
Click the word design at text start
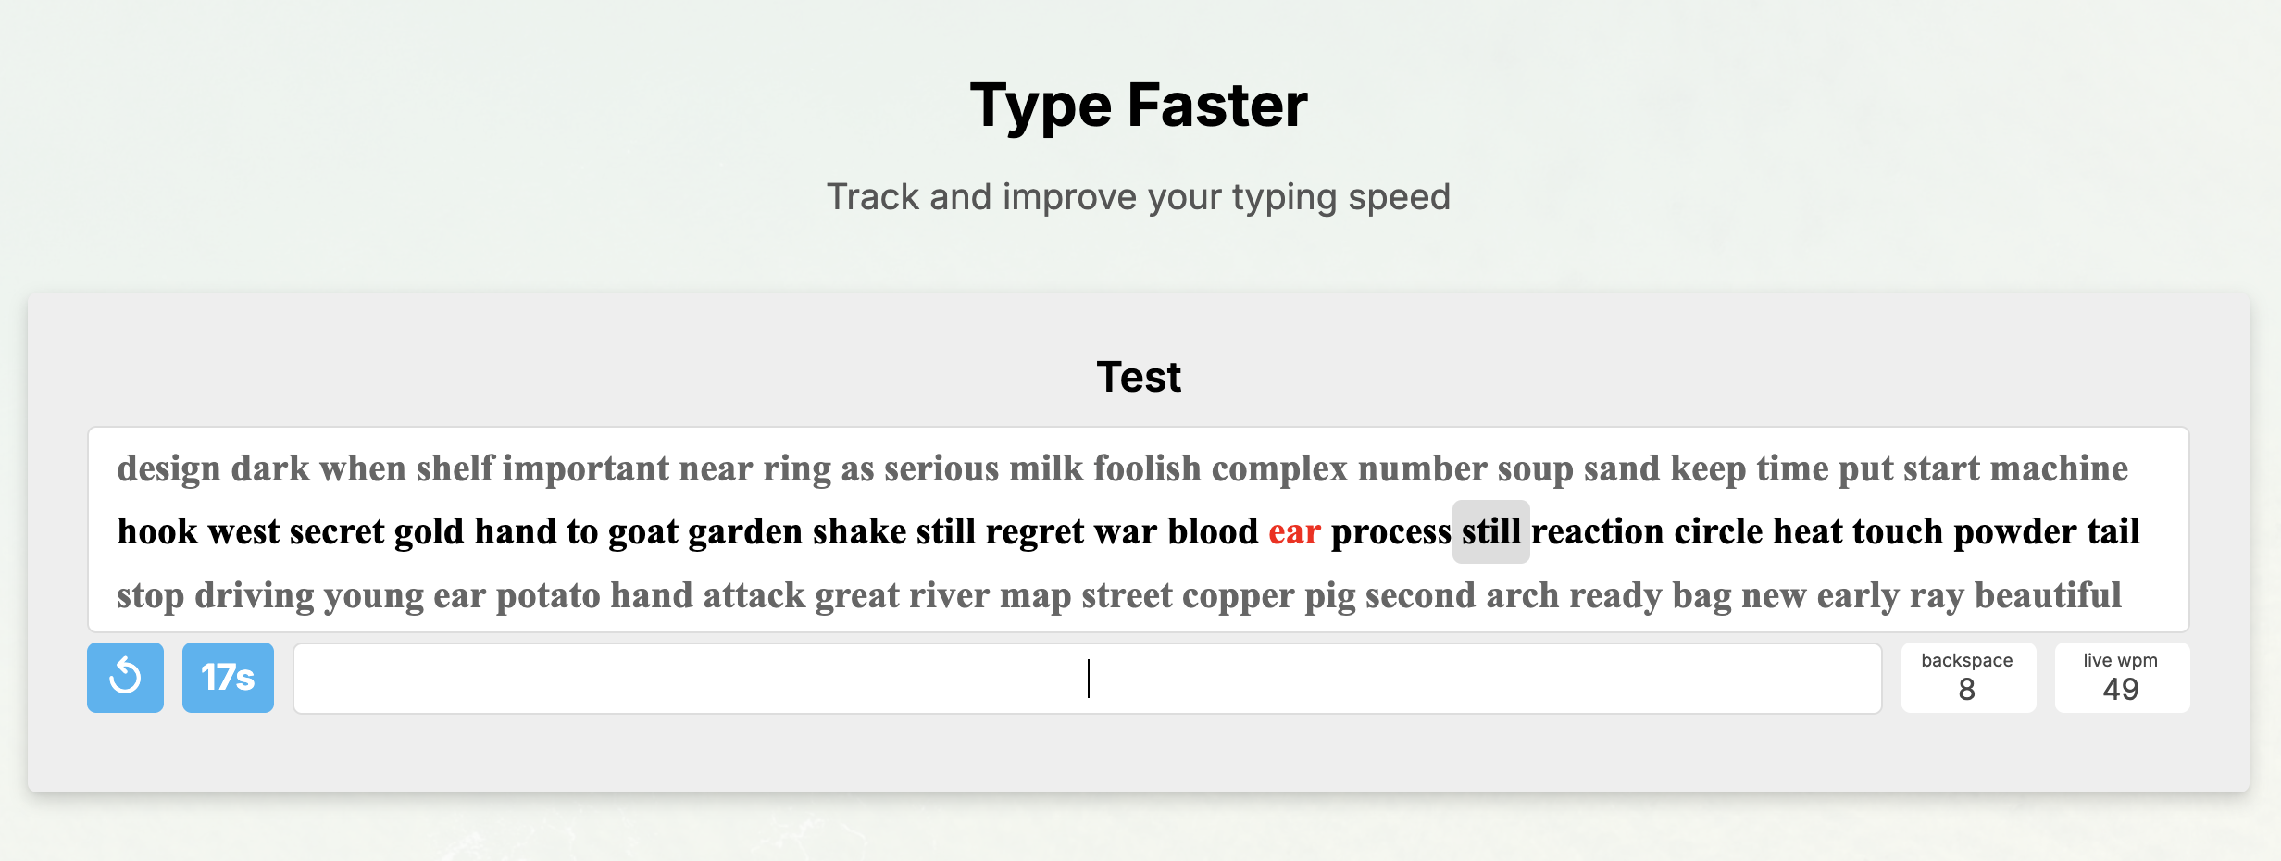[x=168, y=469]
